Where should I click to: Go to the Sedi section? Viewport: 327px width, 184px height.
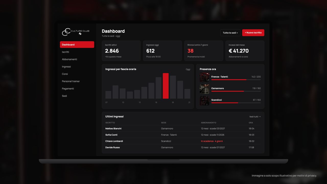(x=64, y=96)
